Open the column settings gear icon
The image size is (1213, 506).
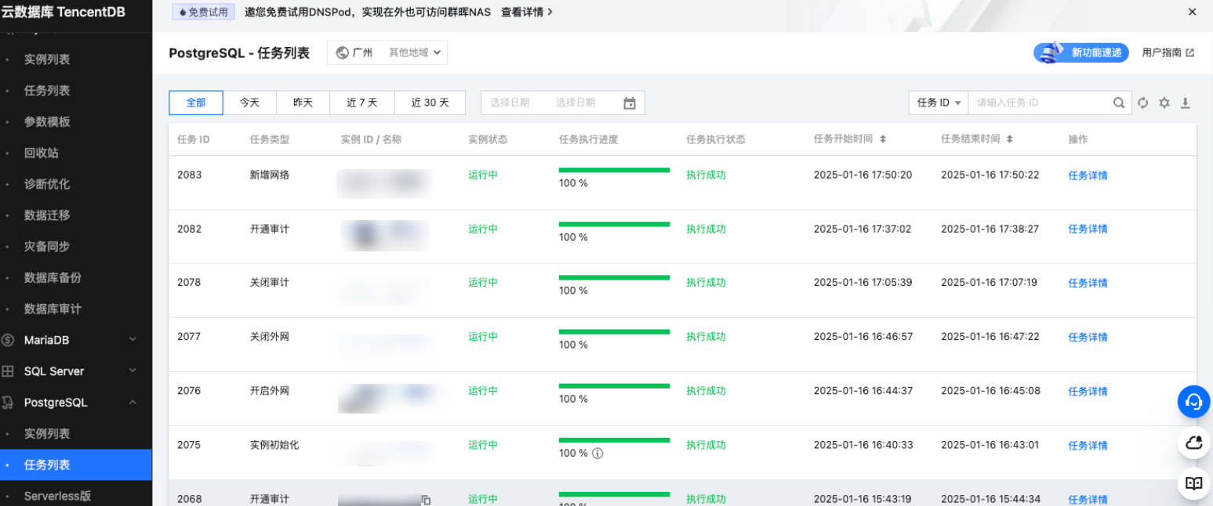(1164, 103)
